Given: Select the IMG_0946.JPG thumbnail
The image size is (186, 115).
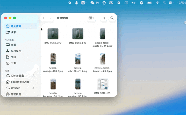Looking at the screenshot, I should pos(53,34).
